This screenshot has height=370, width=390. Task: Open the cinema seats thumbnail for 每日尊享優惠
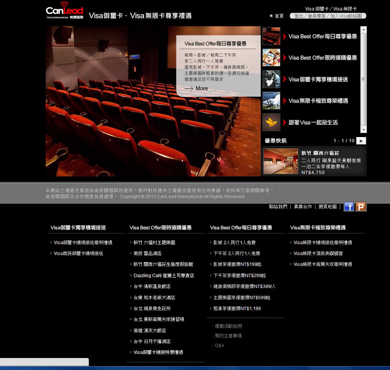pos(271,36)
